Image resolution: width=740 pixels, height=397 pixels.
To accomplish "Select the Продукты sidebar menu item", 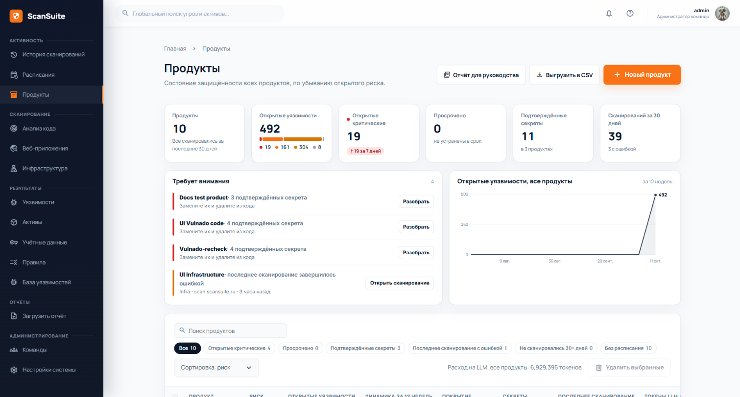I will point(51,95).
